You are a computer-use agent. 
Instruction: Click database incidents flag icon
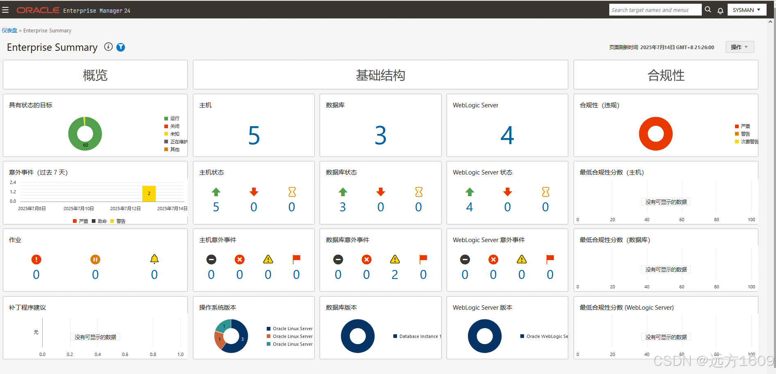click(x=423, y=259)
